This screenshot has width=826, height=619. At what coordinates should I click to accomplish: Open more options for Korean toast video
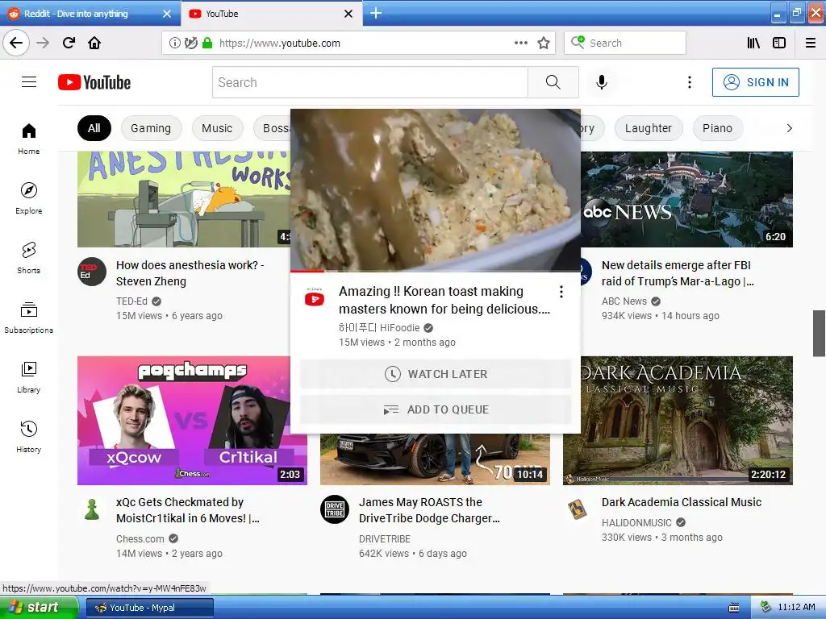coord(561,292)
